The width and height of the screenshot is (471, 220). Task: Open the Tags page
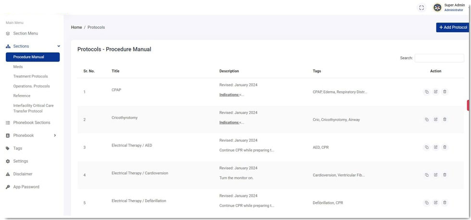pyautogui.click(x=17, y=148)
